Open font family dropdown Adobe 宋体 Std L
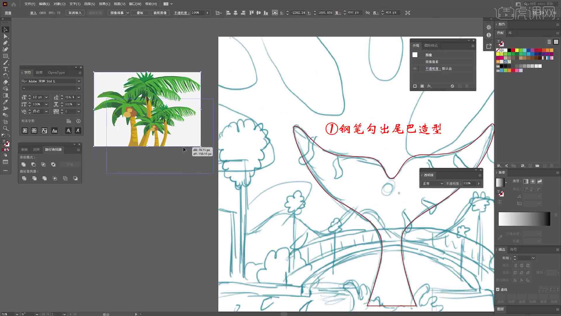Image resolution: width=561 pixels, height=316 pixels. point(79,81)
